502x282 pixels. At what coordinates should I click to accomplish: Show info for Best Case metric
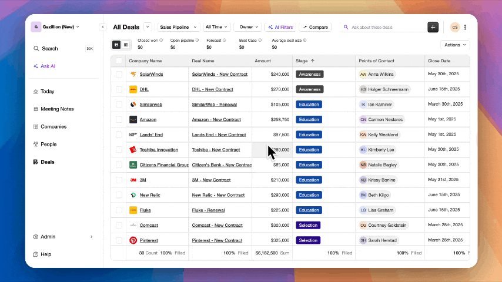260,41
